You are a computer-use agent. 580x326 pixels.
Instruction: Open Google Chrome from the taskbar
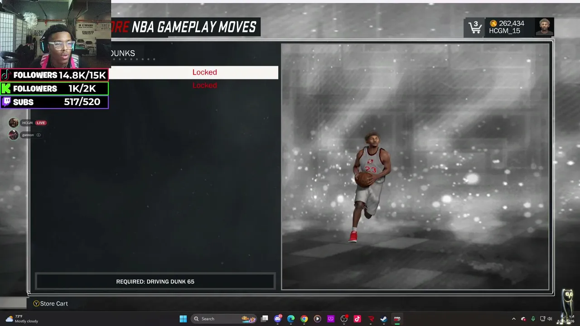pos(304,319)
